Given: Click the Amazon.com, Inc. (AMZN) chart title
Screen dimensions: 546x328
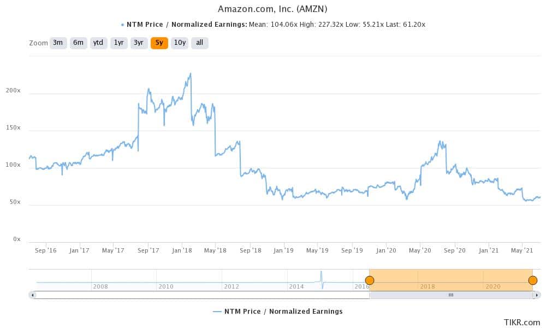Looking at the screenshot, I should pyautogui.click(x=273, y=8).
